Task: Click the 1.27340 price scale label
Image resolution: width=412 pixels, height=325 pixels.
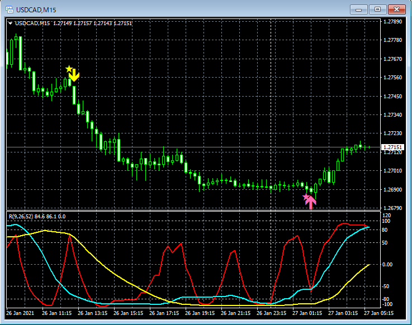Action: 393,114
